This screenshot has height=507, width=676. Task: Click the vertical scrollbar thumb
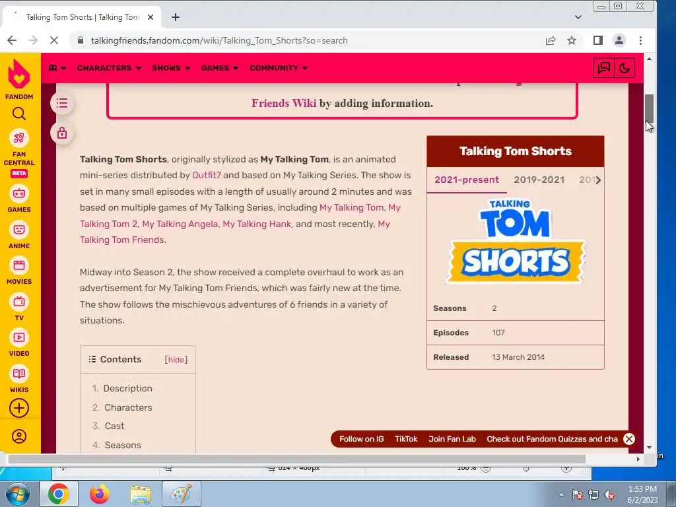click(650, 109)
